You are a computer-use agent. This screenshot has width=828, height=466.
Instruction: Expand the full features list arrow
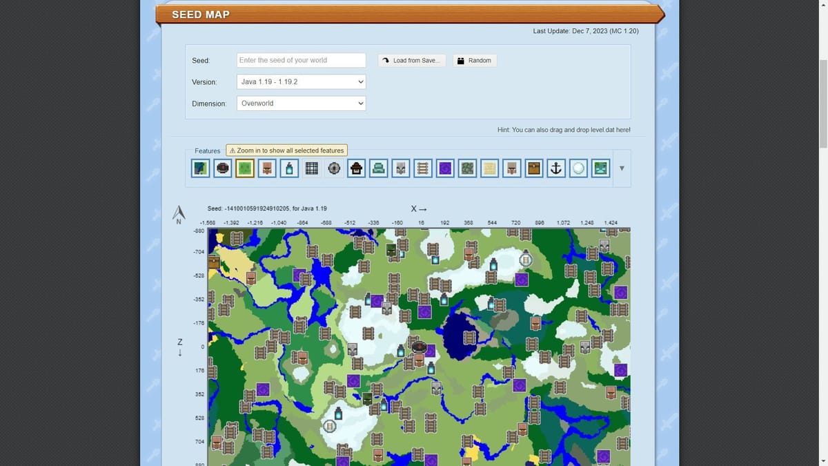coord(622,168)
